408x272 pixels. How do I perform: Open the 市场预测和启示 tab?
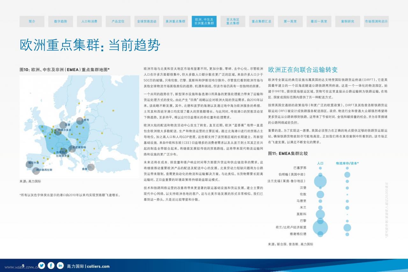pyautogui.click(x=376, y=21)
